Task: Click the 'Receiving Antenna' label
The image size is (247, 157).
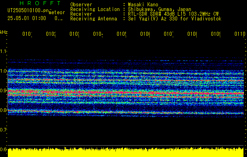Action: (x=94, y=19)
